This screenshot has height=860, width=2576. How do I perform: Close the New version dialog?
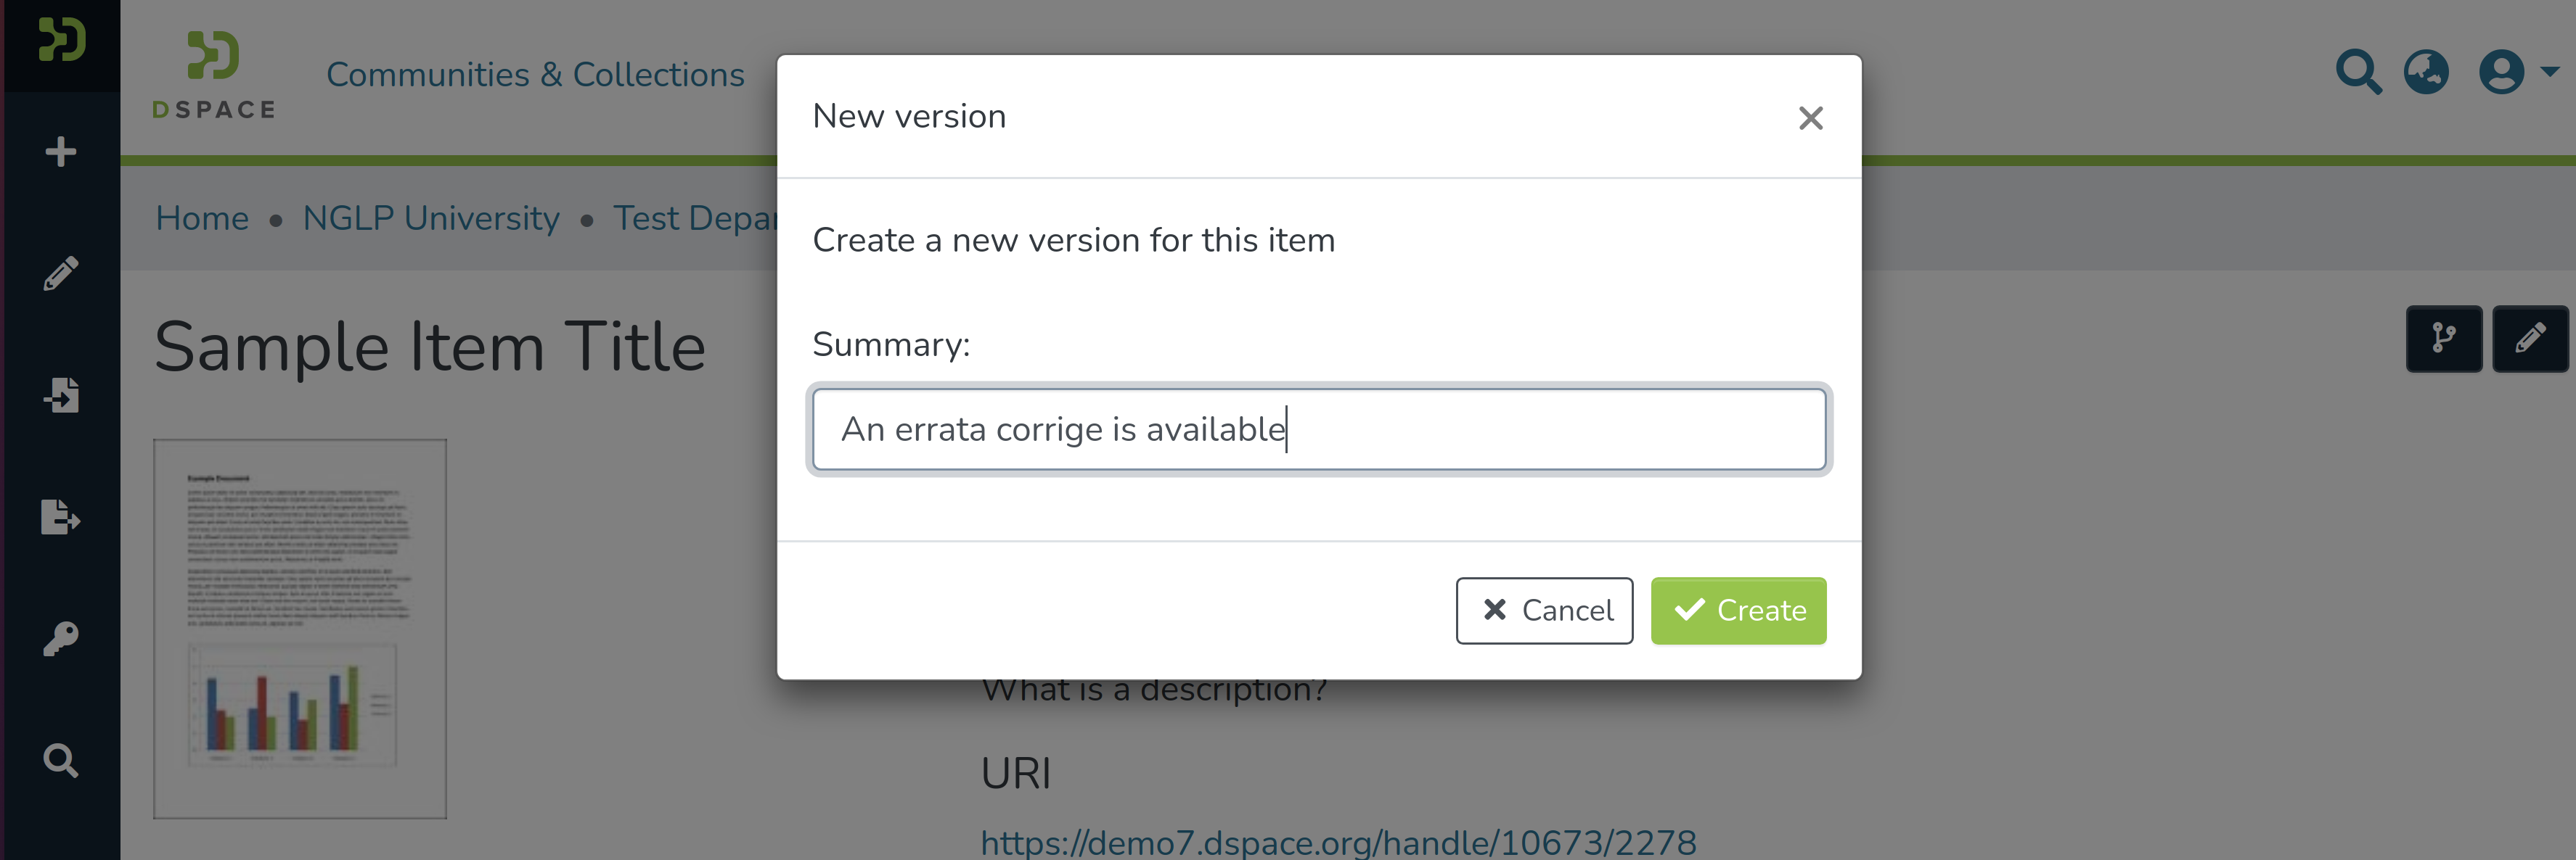[1810, 118]
